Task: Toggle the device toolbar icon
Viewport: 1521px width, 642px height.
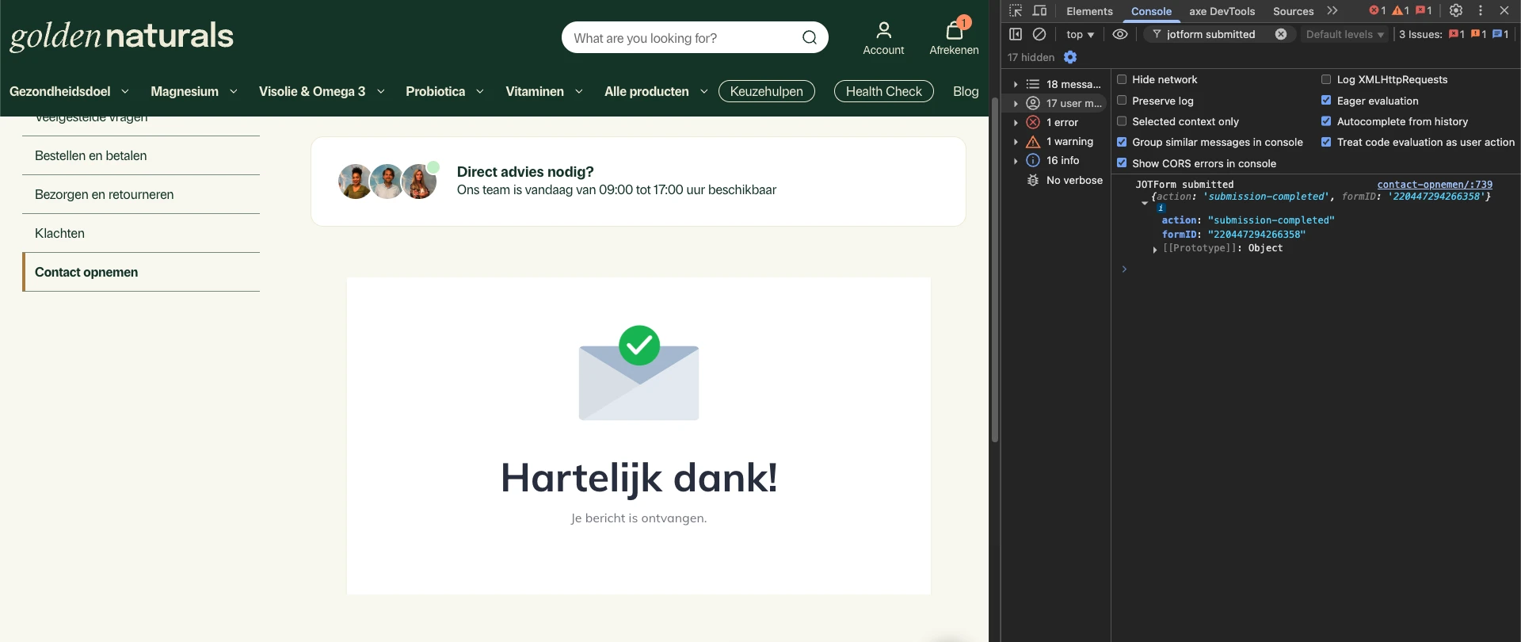Action: 1040,10
